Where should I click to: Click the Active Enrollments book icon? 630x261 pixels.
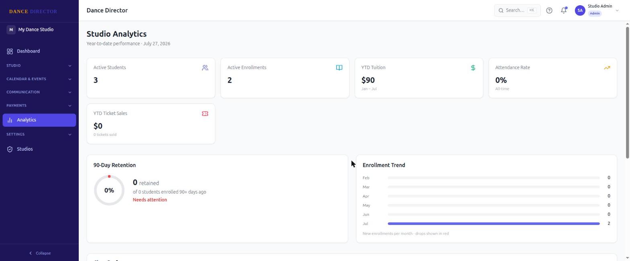click(x=339, y=68)
